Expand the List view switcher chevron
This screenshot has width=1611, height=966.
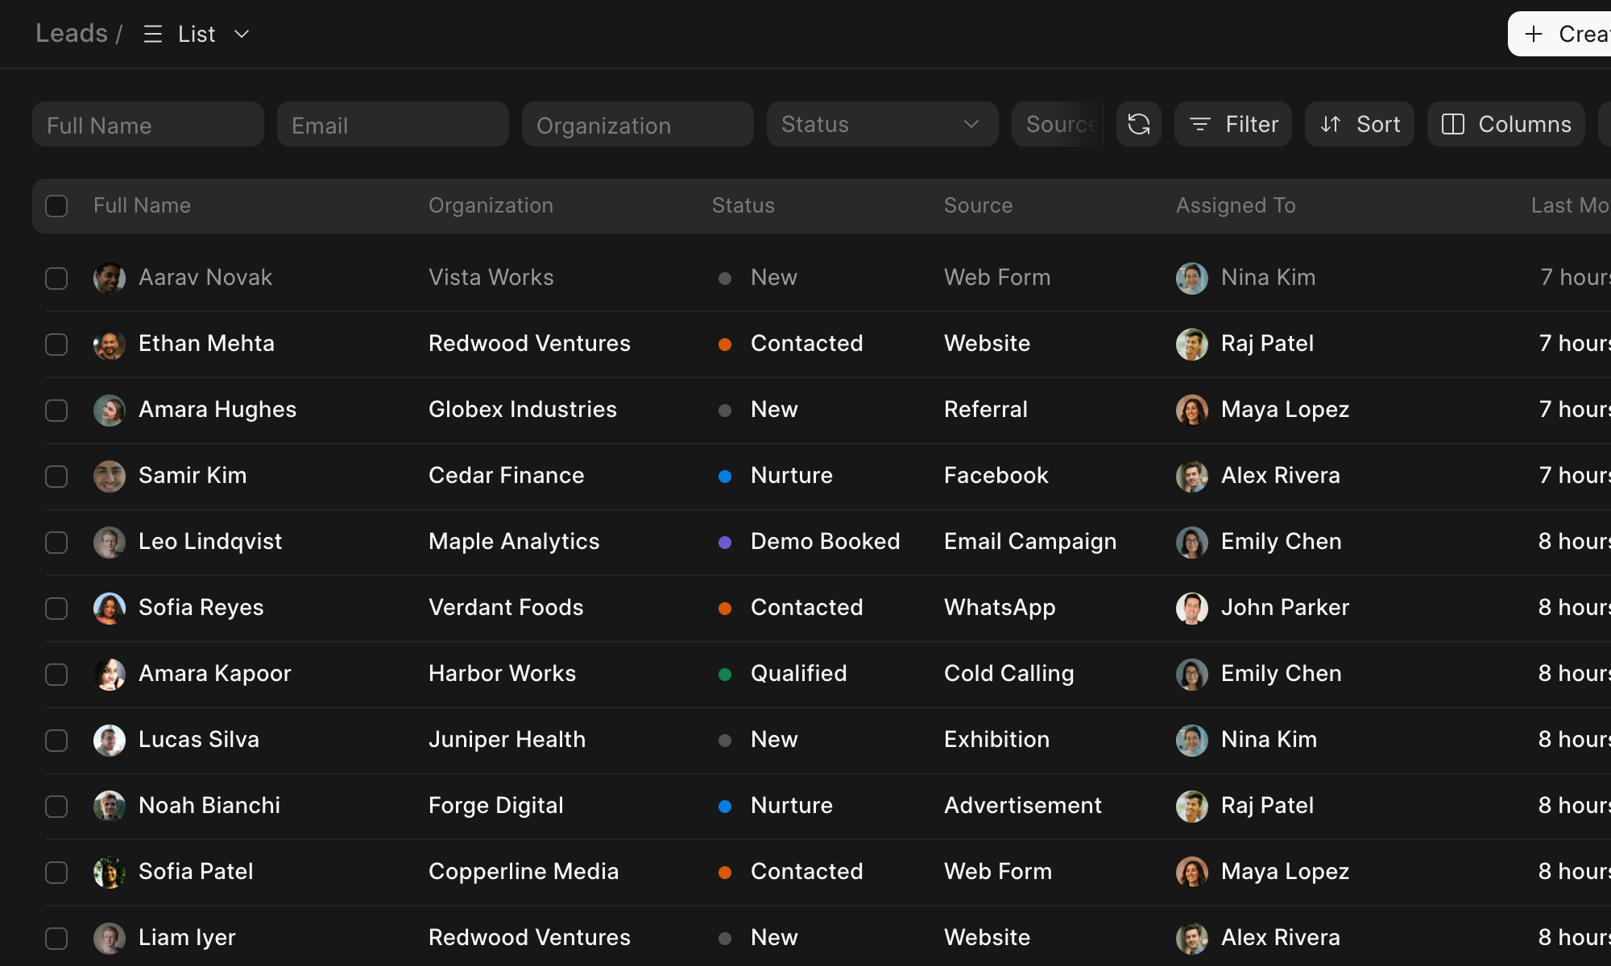(x=241, y=34)
